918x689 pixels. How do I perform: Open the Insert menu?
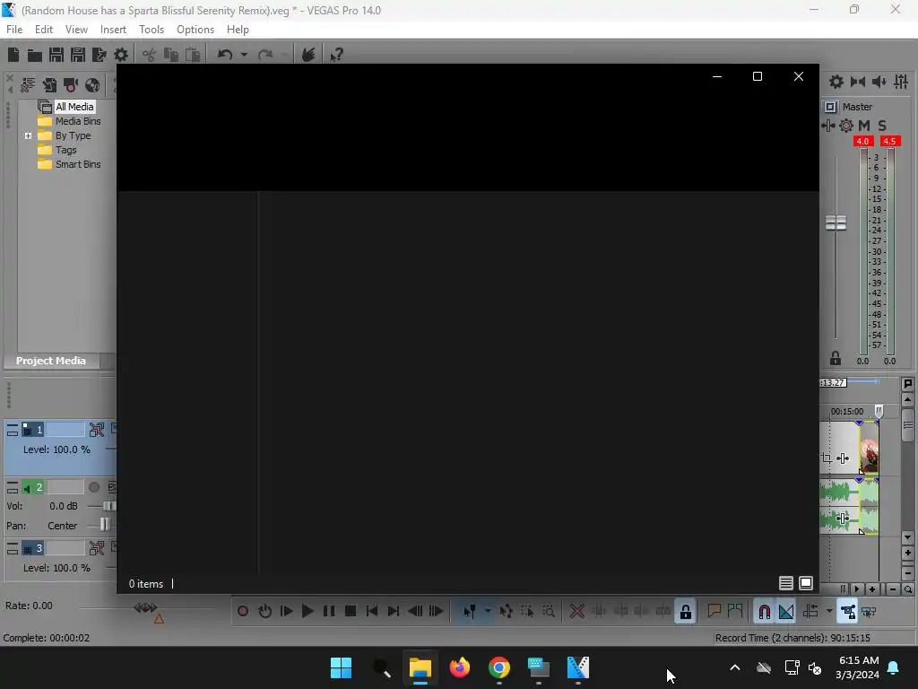pyautogui.click(x=113, y=30)
